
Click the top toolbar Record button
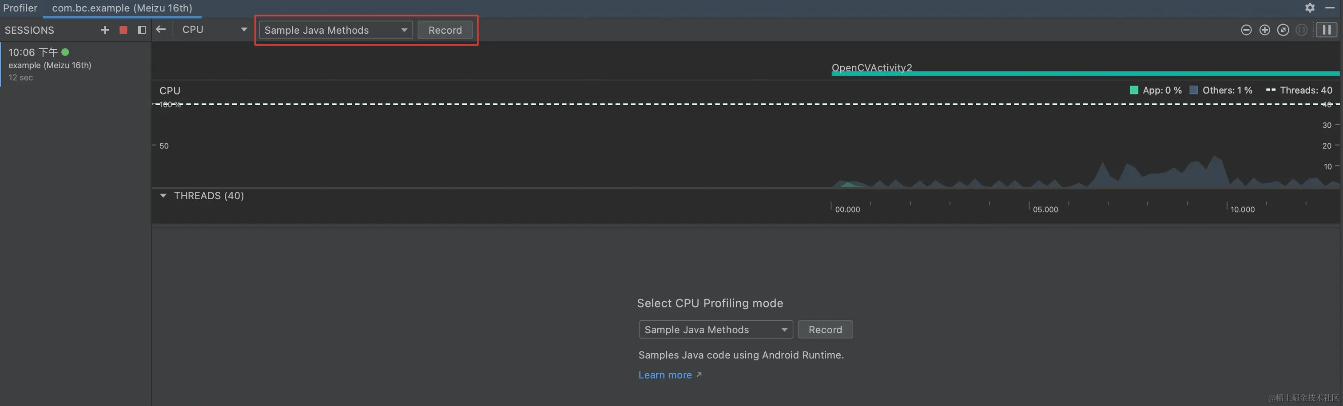point(445,30)
